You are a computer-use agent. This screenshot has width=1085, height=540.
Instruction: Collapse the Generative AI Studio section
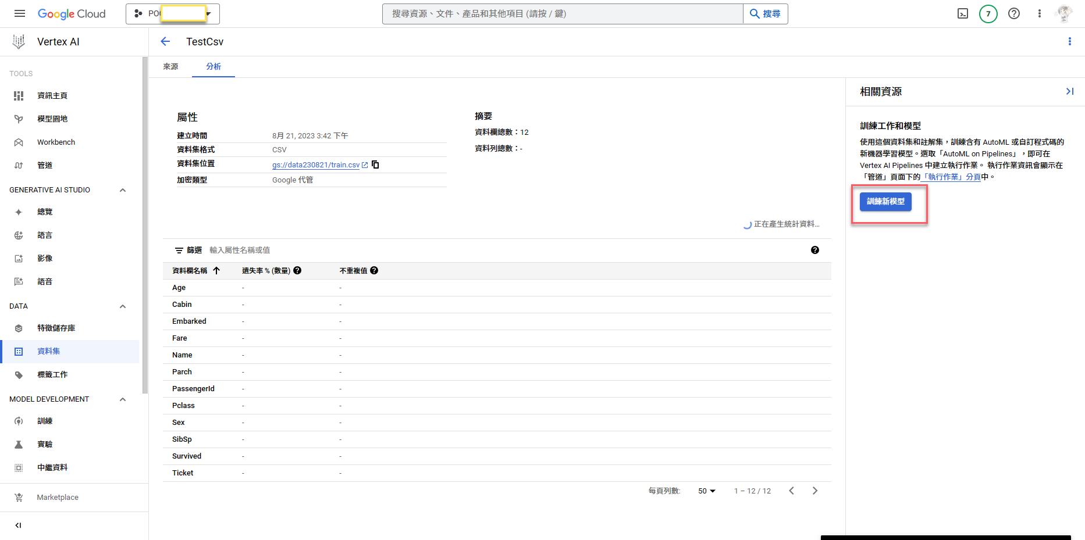tap(123, 190)
